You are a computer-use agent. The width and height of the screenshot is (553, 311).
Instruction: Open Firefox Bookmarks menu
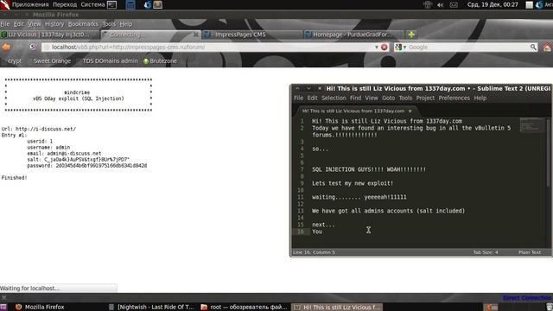click(83, 24)
